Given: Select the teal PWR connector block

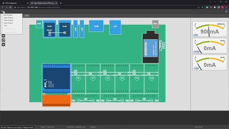Looking at the screenshot, I should (x=39, y=24).
